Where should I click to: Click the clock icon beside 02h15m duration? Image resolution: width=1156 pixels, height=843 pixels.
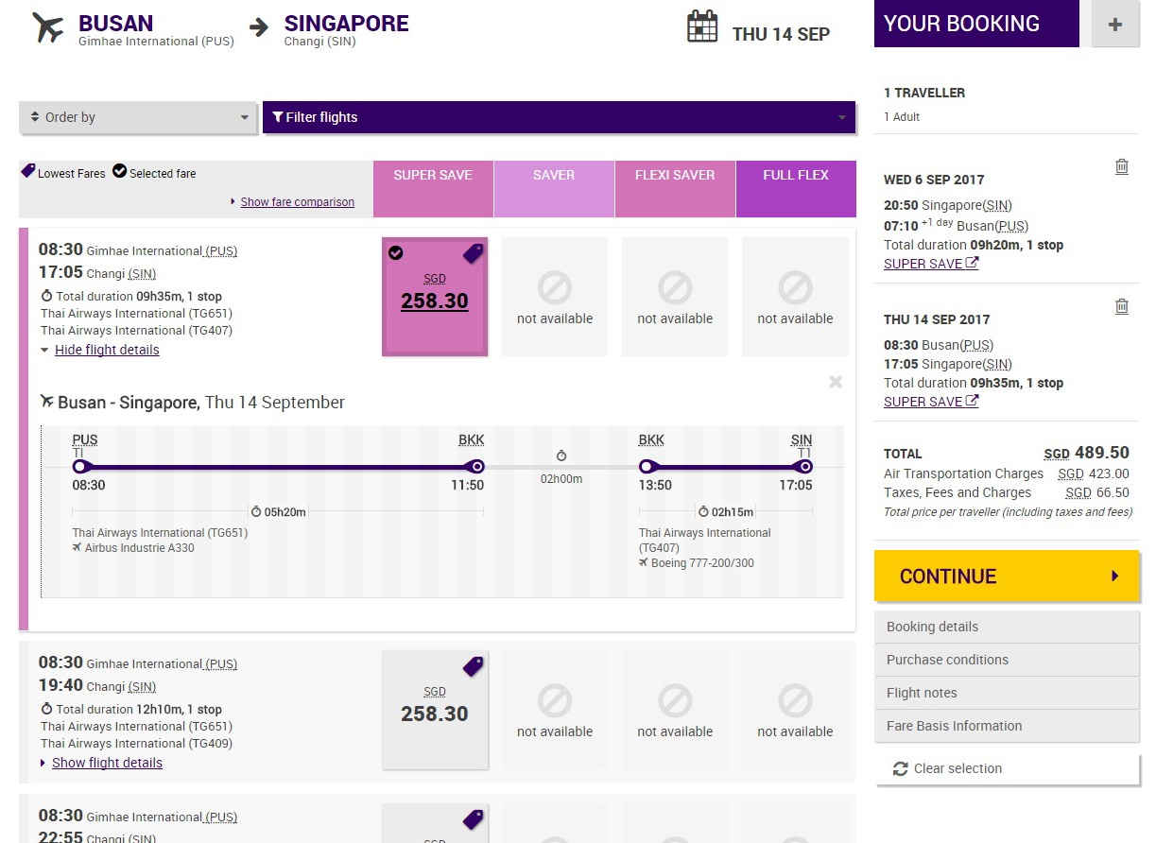[703, 512]
